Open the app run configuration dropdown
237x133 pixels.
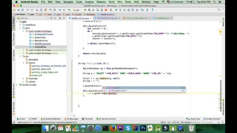[77, 10]
